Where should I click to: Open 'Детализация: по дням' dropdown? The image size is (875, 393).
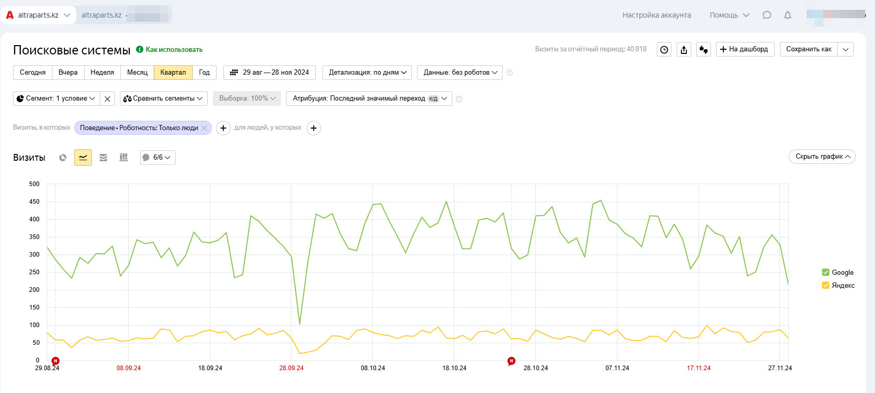[367, 73]
